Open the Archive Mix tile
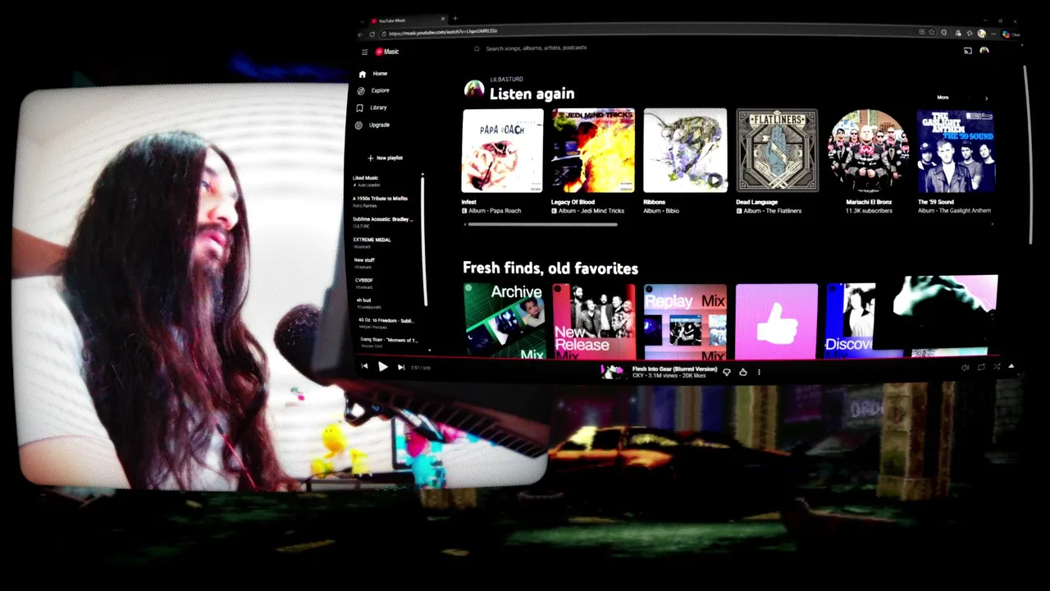The height and width of the screenshot is (591, 1050). (504, 321)
